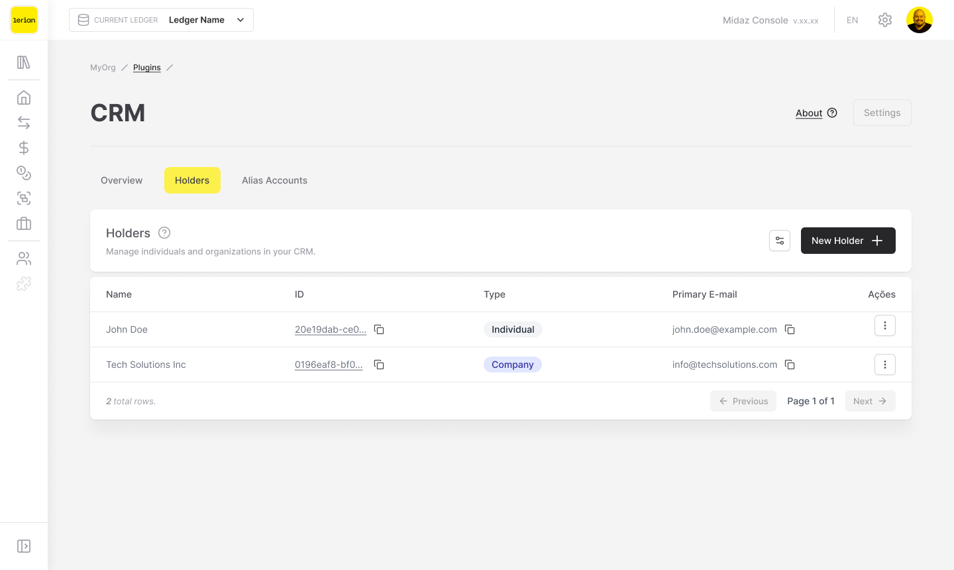Open the About link

click(x=809, y=113)
